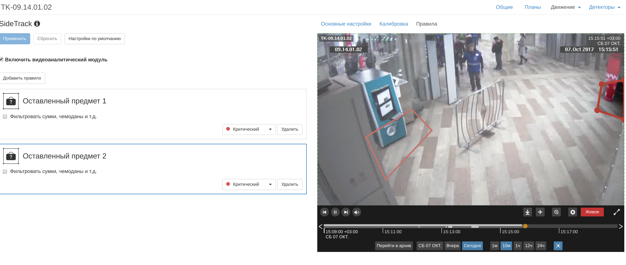Image resolution: width=626 pixels, height=265 pixels.
Task: Click the magnifier zoom icon in the player
Action: [x=556, y=212]
